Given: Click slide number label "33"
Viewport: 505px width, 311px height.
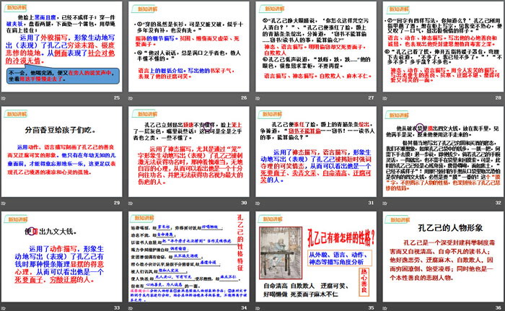Looking at the screenshot, I should (117, 308).
